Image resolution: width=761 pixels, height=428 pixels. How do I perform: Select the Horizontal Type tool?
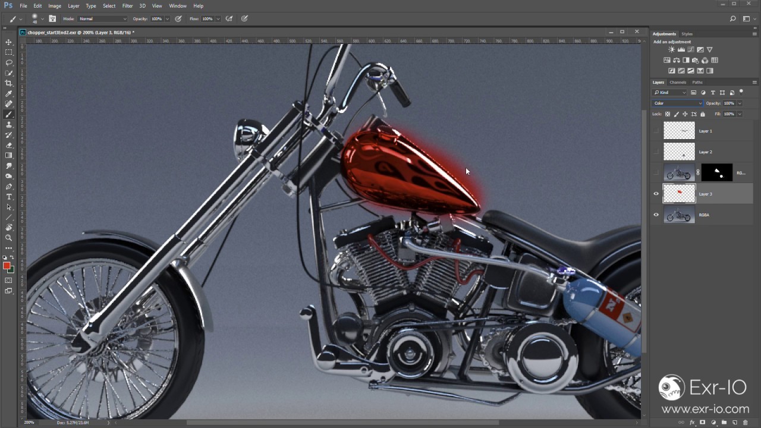click(x=8, y=197)
